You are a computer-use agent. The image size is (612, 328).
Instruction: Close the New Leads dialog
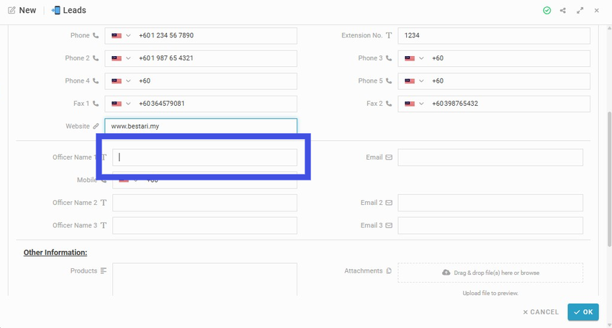pos(596,11)
